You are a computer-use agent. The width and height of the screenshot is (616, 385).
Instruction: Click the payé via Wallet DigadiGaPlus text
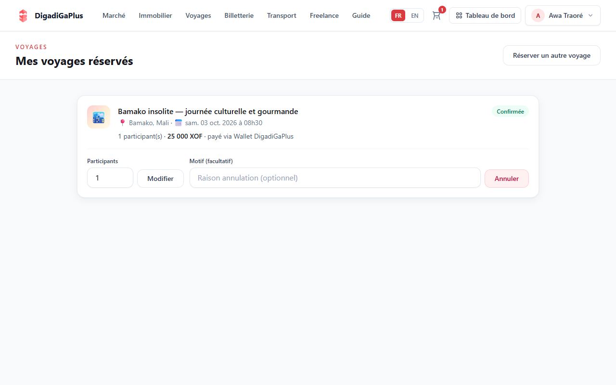point(250,136)
